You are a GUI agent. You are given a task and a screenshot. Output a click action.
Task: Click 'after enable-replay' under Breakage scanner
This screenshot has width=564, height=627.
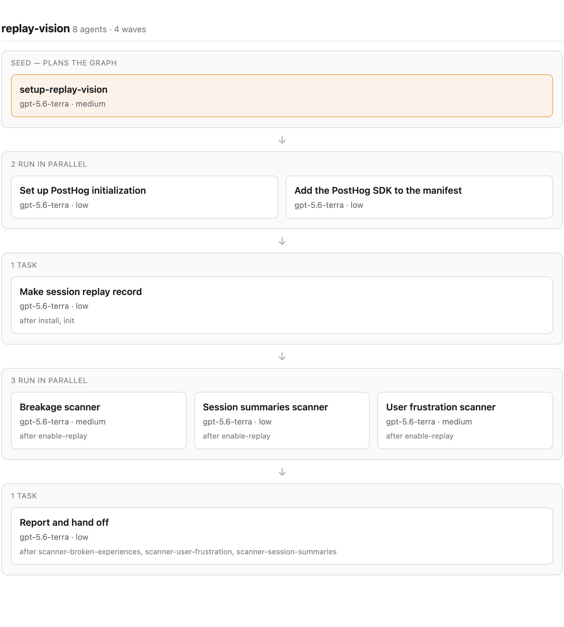53,436
